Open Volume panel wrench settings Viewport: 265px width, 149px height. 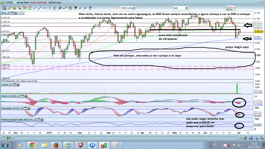click(x=11, y=85)
